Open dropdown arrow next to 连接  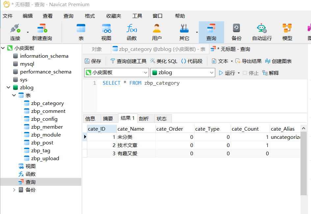28,32
